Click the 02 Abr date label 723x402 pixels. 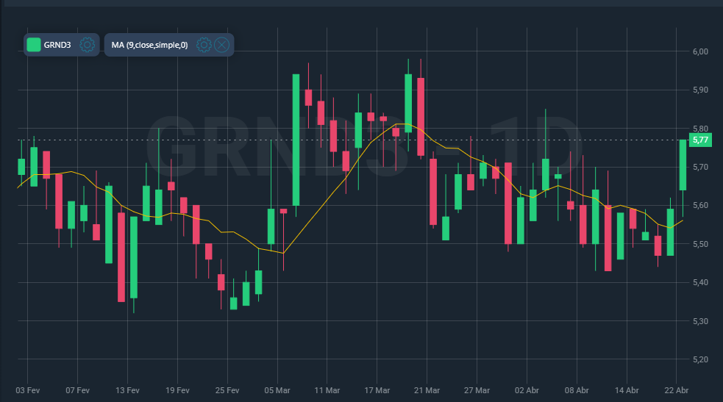tap(527, 390)
